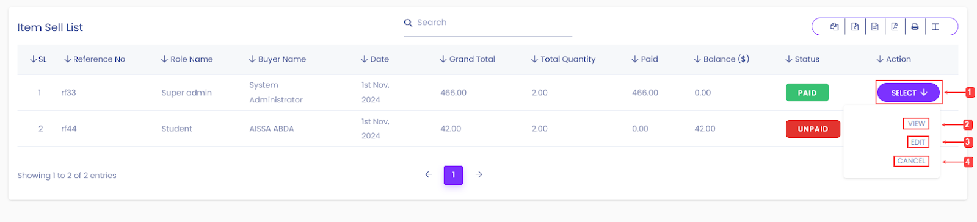977x222 pixels.
Task: Copy table data with the copy icon
Action: [834, 27]
